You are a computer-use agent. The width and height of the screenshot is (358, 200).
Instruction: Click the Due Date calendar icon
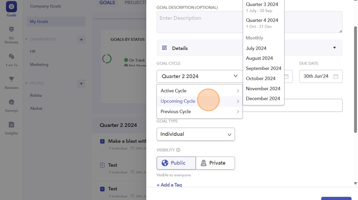pyautogui.click(x=336, y=77)
